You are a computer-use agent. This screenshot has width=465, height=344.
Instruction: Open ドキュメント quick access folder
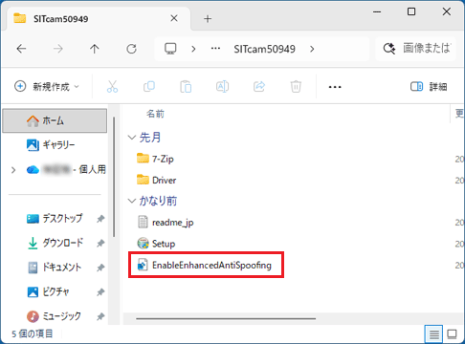[x=55, y=268]
